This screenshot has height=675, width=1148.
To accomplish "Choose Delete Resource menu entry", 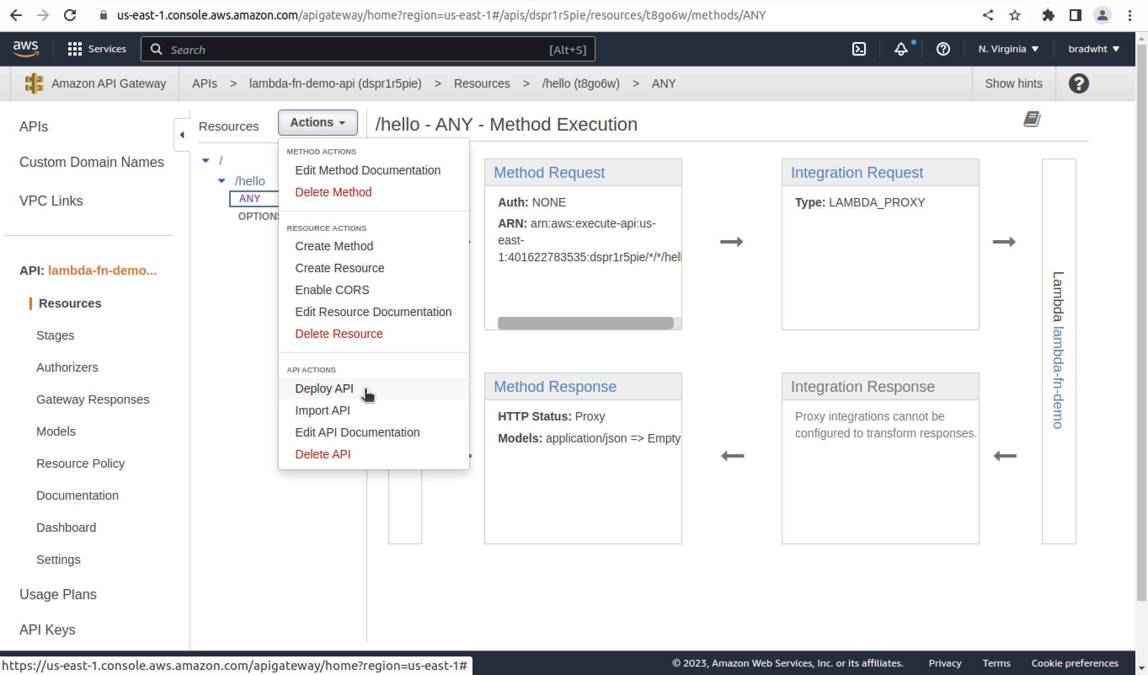I will coord(339,334).
